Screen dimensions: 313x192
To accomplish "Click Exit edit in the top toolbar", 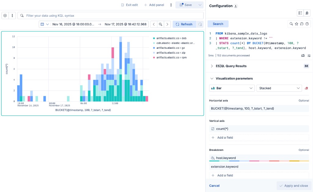I will (x=129, y=5).
